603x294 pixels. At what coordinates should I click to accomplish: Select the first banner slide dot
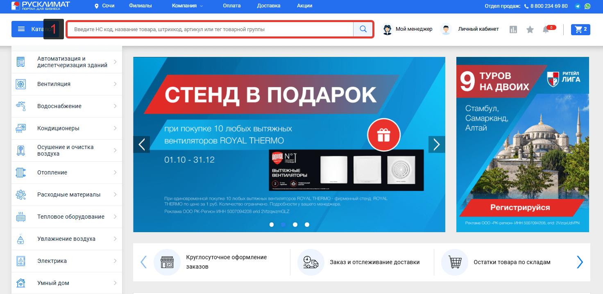pyautogui.click(x=272, y=224)
